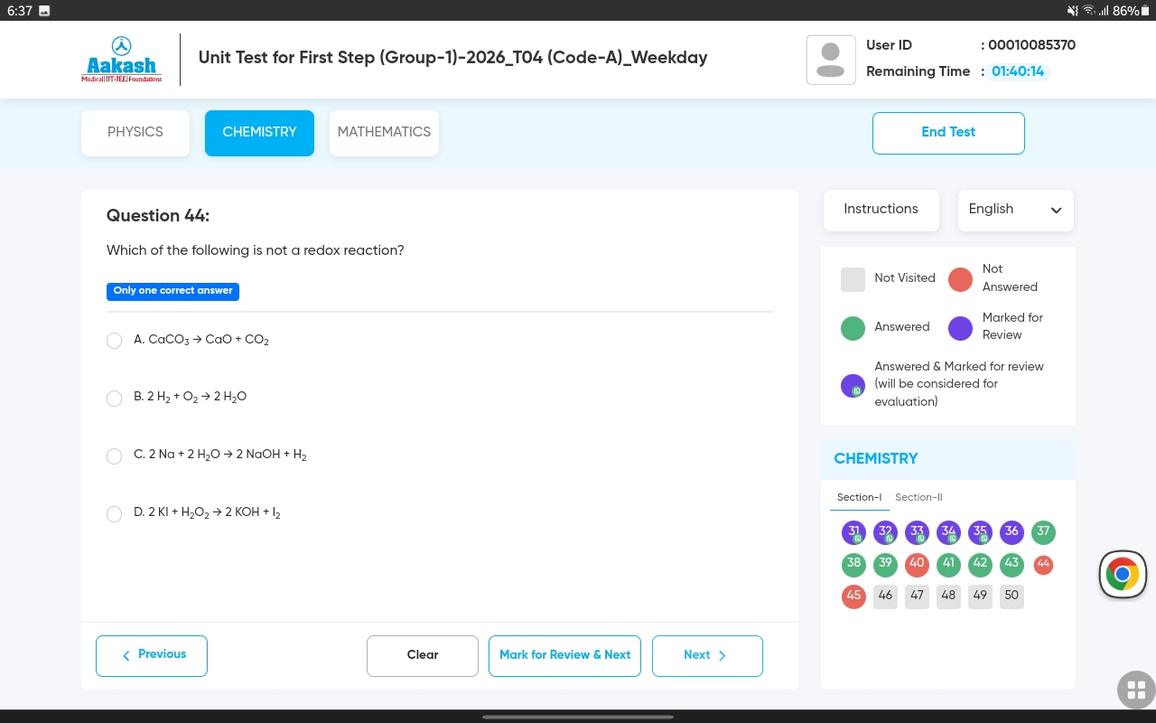Click the Only one correct answer badge
Viewport: 1156px width, 723px height.
(x=172, y=291)
